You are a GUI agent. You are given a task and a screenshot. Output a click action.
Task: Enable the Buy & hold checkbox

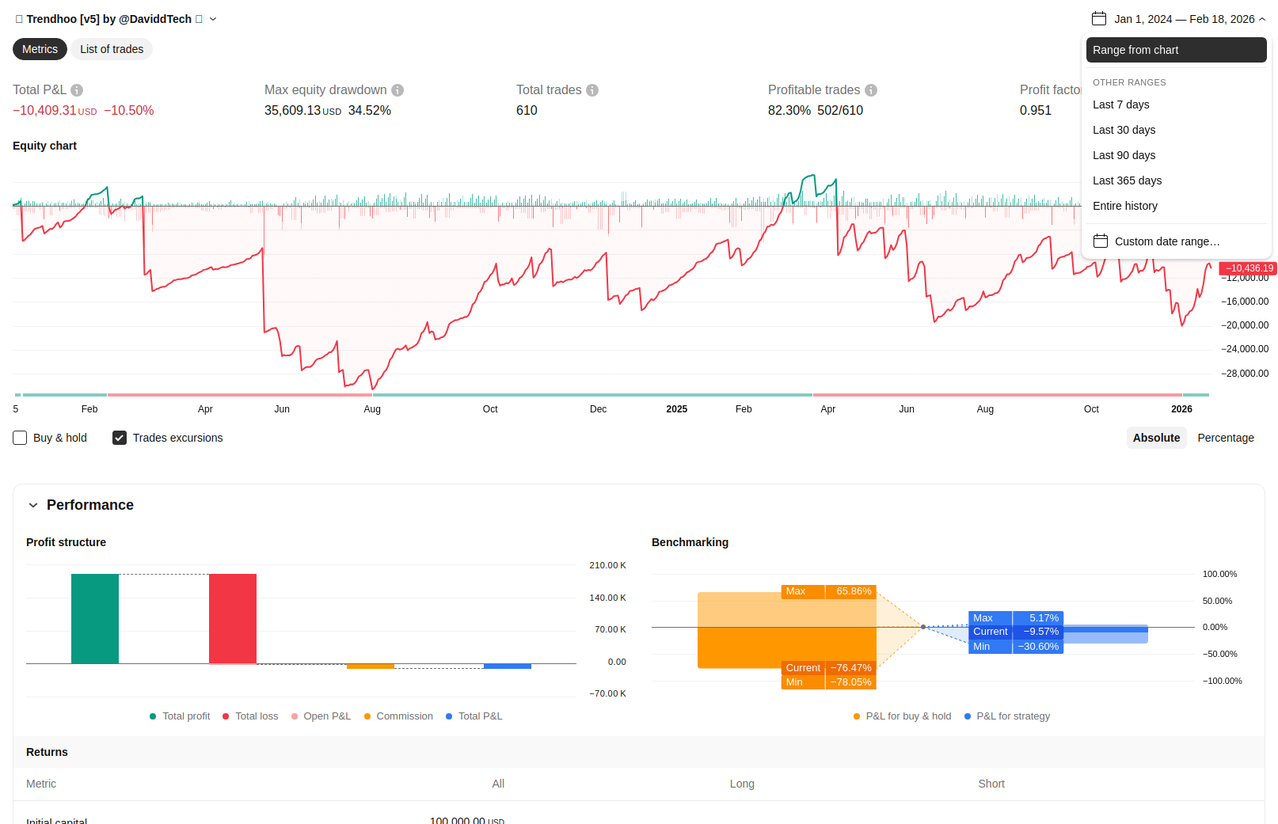coord(21,438)
